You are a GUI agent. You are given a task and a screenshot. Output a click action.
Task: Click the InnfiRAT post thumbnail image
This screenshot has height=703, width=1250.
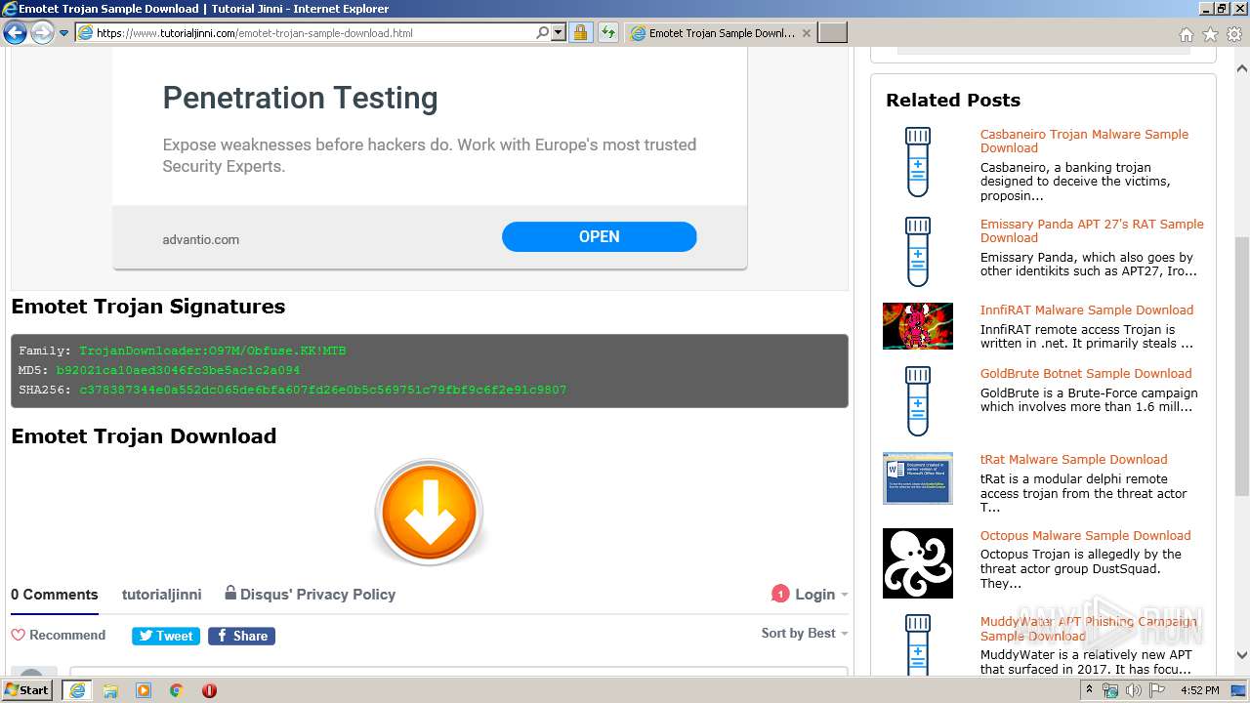pyautogui.click(x=918, y=326)
